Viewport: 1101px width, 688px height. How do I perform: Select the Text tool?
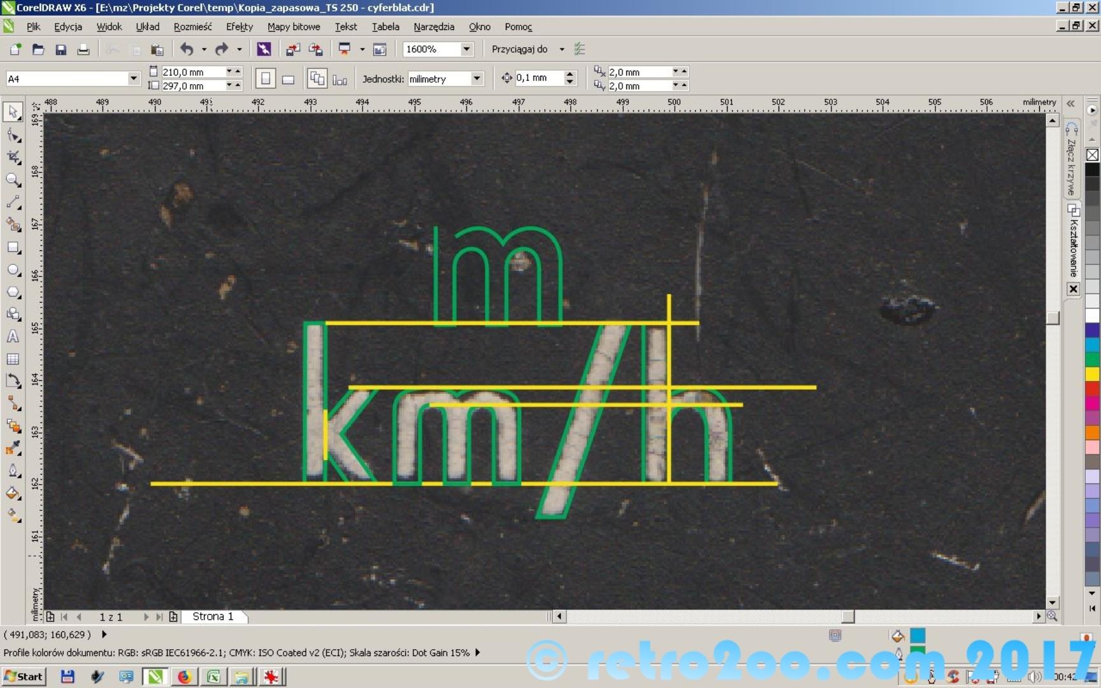[13, 336]
